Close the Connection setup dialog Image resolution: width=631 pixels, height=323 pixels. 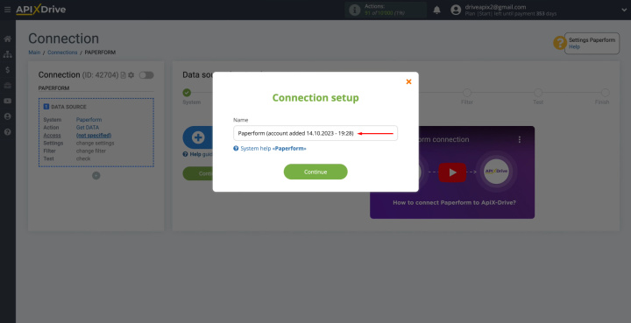coord(408,81)
